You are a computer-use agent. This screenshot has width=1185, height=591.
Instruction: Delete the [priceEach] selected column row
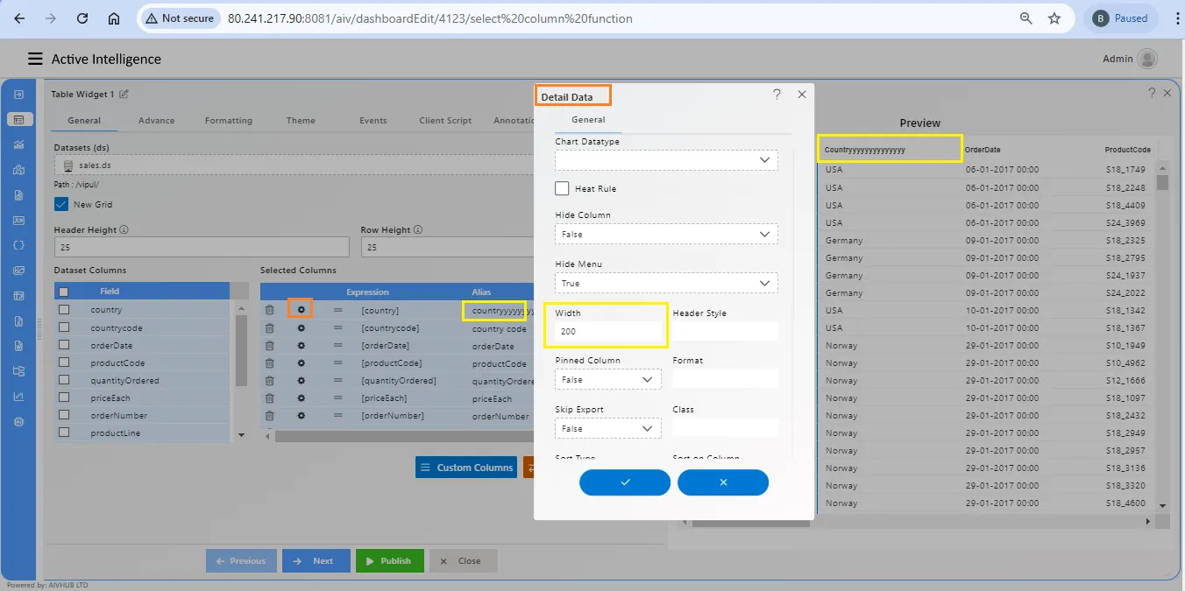coord(269,398)
